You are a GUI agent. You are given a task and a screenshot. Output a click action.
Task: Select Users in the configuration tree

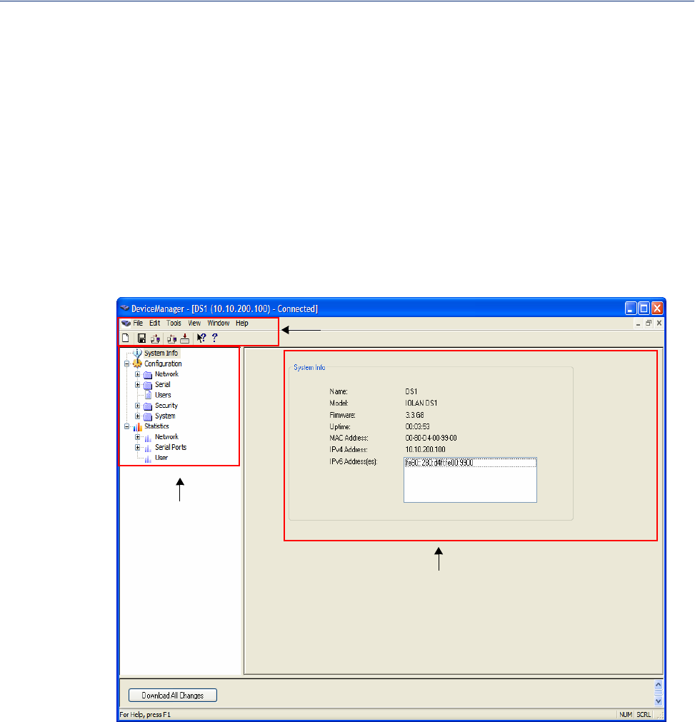click(163, 395)
